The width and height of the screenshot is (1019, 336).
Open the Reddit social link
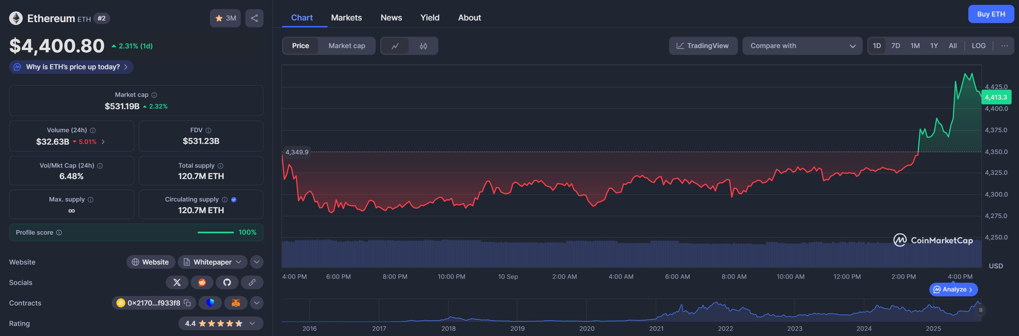(202, 282)
